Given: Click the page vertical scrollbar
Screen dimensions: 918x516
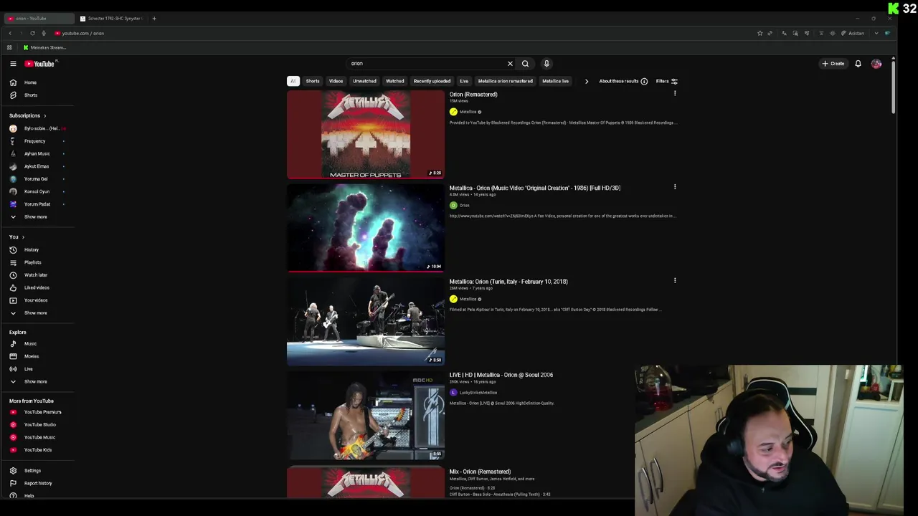Looking at the screenshot, I should pos(893,87).
